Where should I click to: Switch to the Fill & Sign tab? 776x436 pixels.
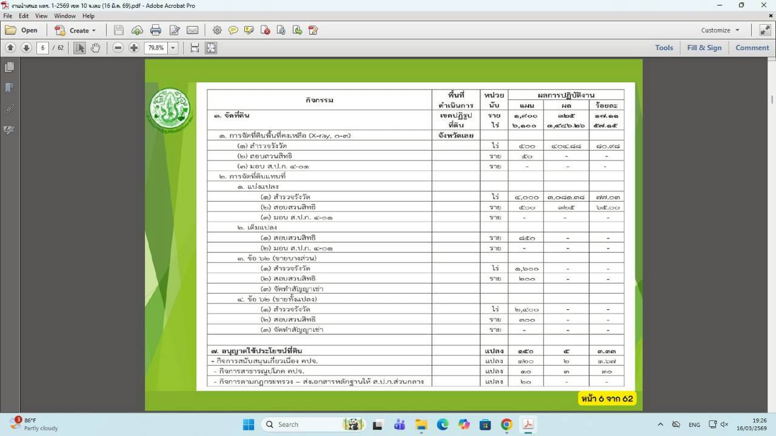coord(704,47)
